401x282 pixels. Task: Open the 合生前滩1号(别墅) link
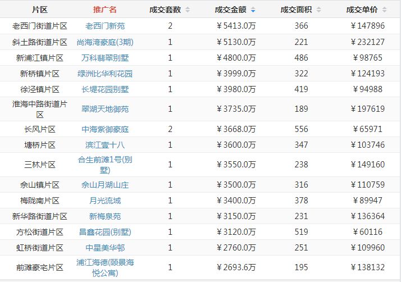click(105, 165)
